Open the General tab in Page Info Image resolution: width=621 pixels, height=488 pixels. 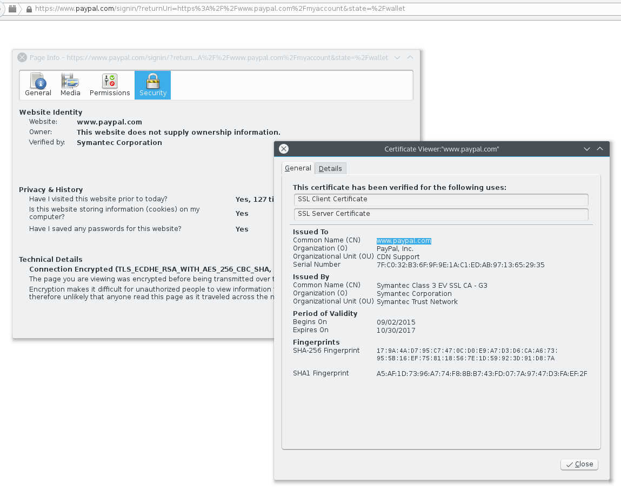[38, 85]
